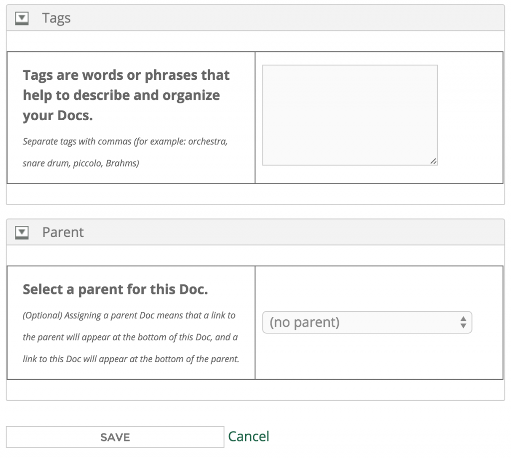Click the tags text area resize handle
Screen dimensions: 511x458
[x=433, y=161]
